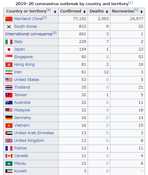Click the Vietnam flag icon
Viewport: 148px width, 175px height.
click(9, 125)
